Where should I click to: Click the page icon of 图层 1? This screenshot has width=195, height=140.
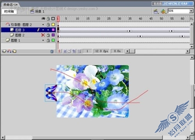(x=8, y=40)
